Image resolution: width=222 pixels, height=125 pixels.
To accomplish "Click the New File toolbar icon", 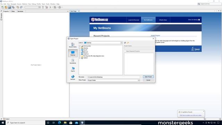I will 2,7.
